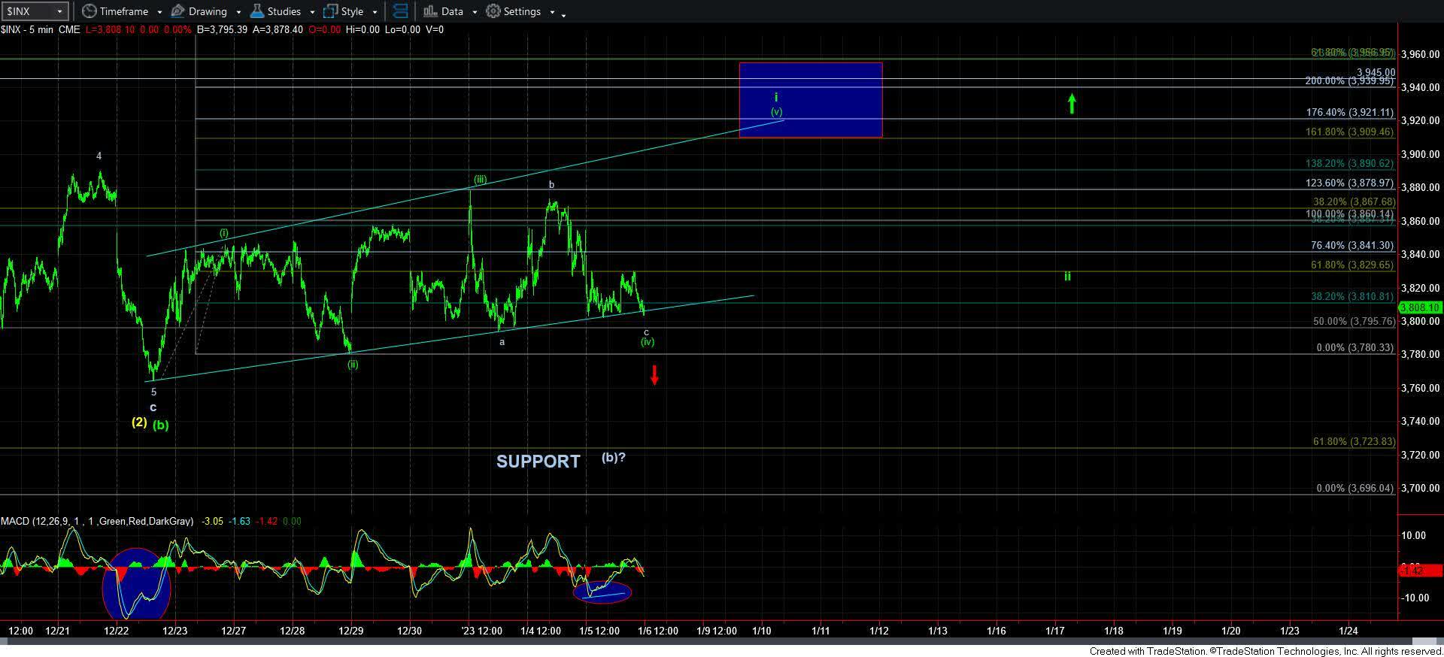Open the Style menu label
Screen dimensions: 1444x657
coord(352,11)
